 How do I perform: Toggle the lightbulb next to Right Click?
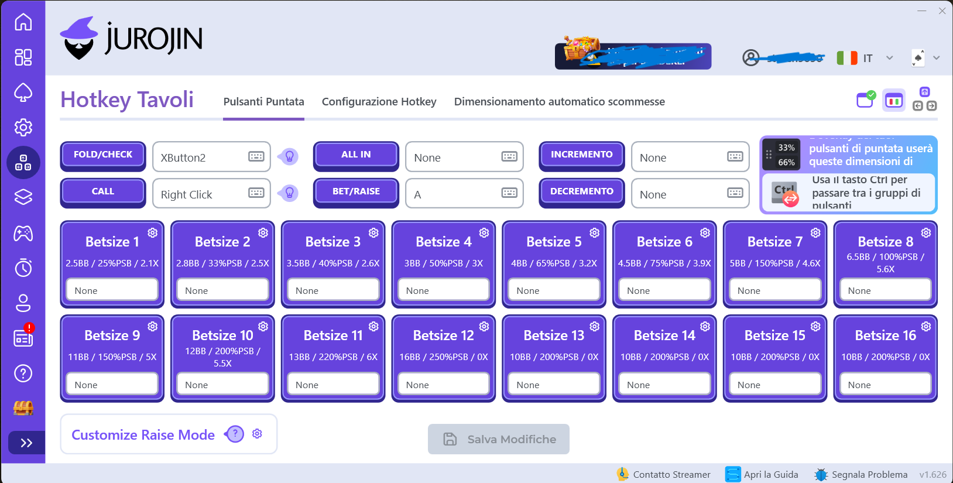pyautogui.click(x=289, y=193)
